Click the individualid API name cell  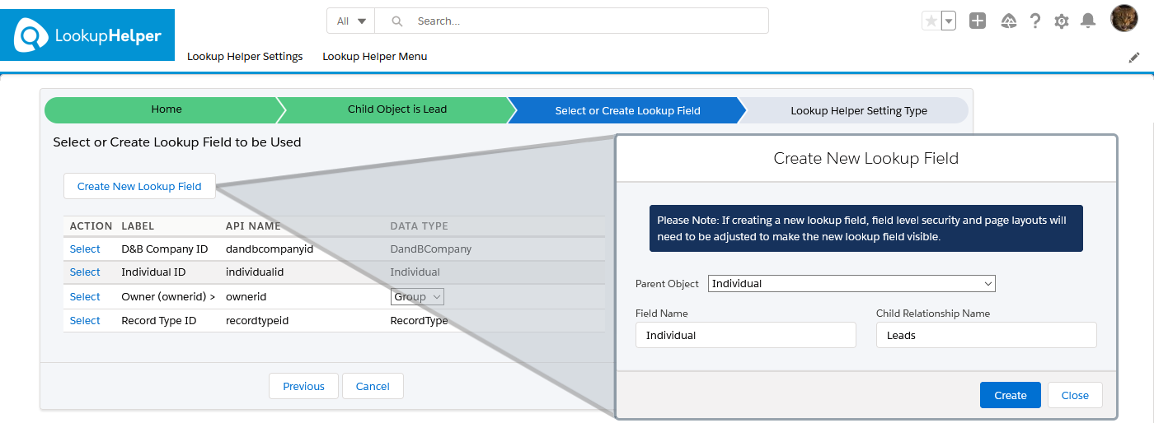coord(255,272)
